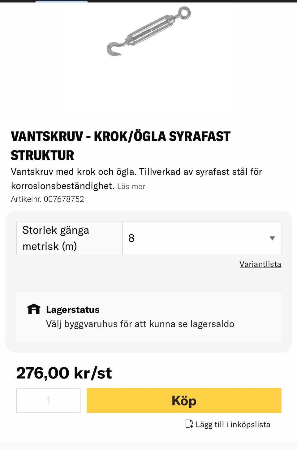This screenshot has width=297, height=450.
Task: Click the add-to-list document icon
Action: click(189, 424)
